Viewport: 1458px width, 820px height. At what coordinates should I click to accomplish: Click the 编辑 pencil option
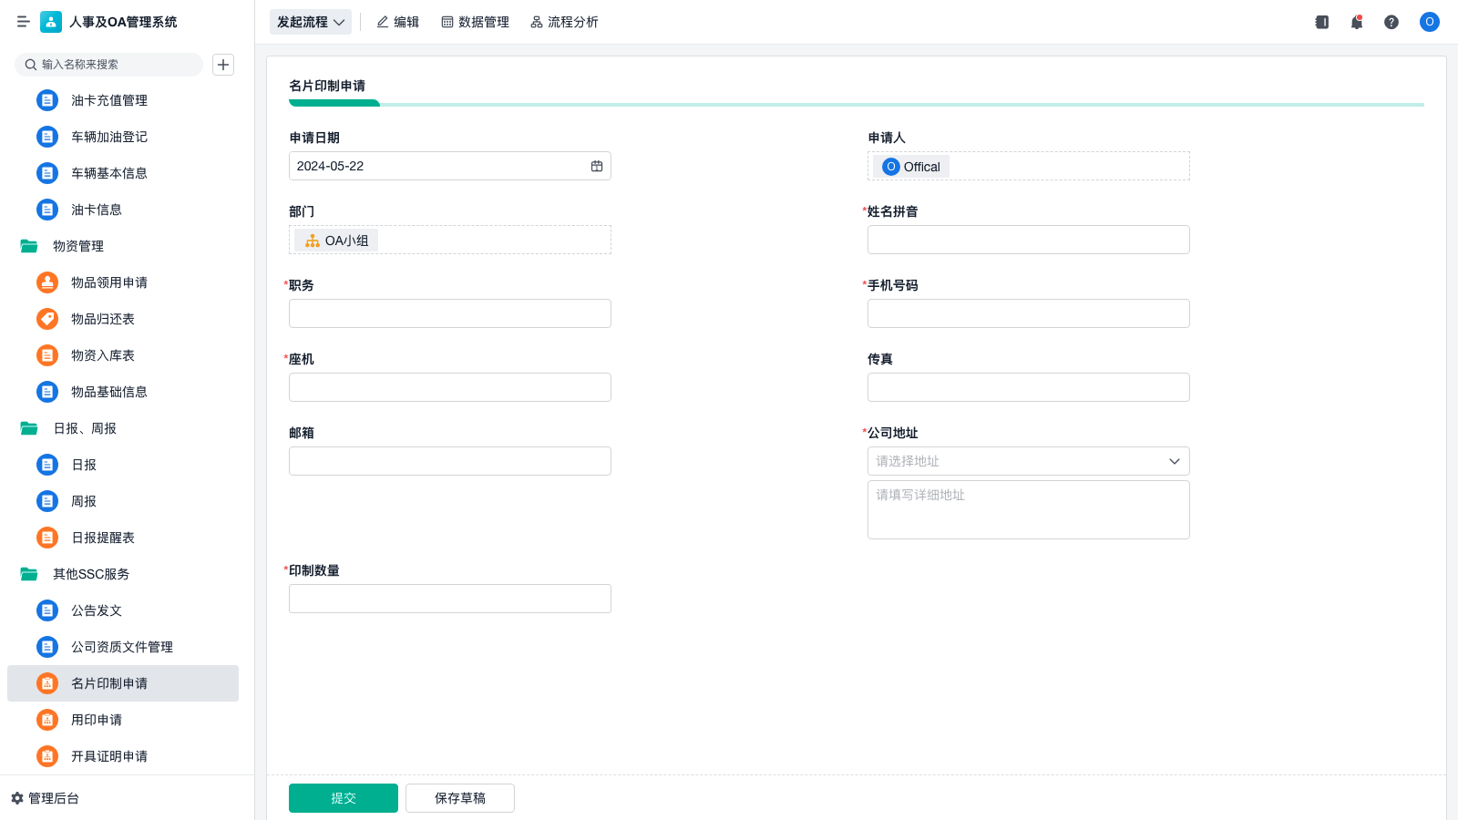click(x=398, y=22)
